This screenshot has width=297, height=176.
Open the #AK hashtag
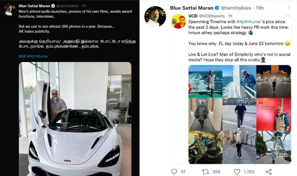pos(22,56)
